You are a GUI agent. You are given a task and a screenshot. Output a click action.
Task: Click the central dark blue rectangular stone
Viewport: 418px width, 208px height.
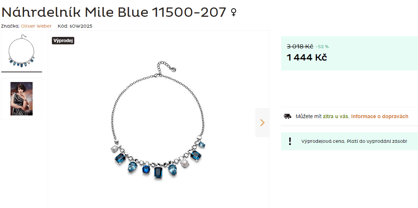pos(158,173)
